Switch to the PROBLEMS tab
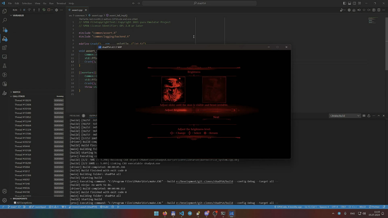This screenshot has width=388, height=218. (x=75, y=116)
